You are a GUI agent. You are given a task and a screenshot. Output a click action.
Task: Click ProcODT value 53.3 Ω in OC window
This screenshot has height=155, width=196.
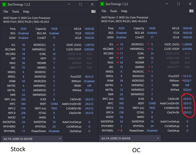187,76
